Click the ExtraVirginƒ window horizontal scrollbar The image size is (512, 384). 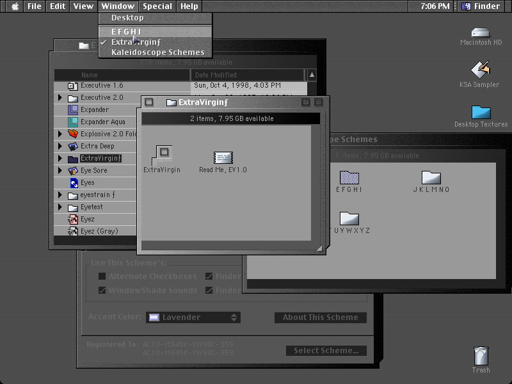coord(226,246)
